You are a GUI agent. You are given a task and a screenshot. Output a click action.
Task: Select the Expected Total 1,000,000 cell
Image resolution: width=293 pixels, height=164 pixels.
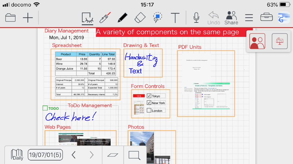[111, 88]
